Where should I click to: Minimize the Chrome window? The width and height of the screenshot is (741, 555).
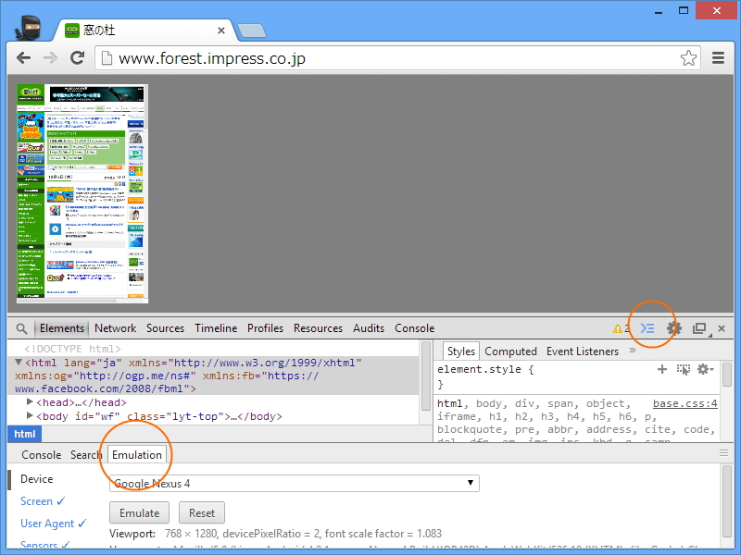[x=659, y=11]
